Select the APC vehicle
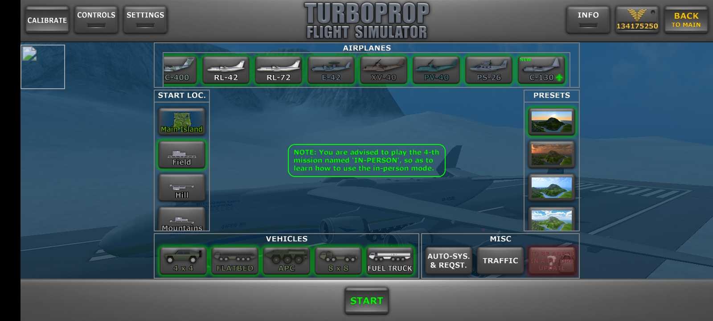The image size is (713, 321). coord(287,261)
